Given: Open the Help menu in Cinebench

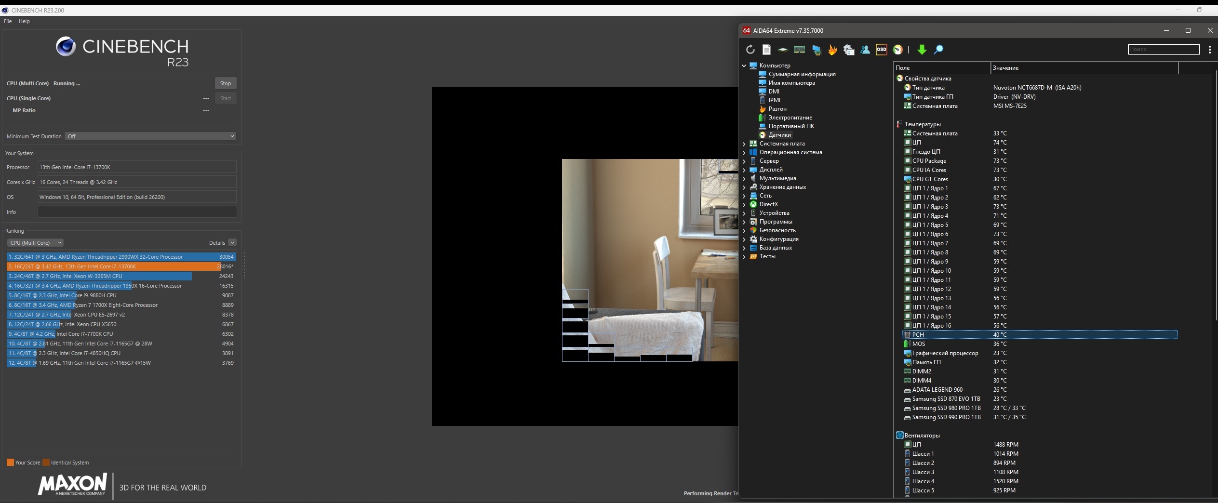Looking at the screenshot, I should (x=24, y=21).
